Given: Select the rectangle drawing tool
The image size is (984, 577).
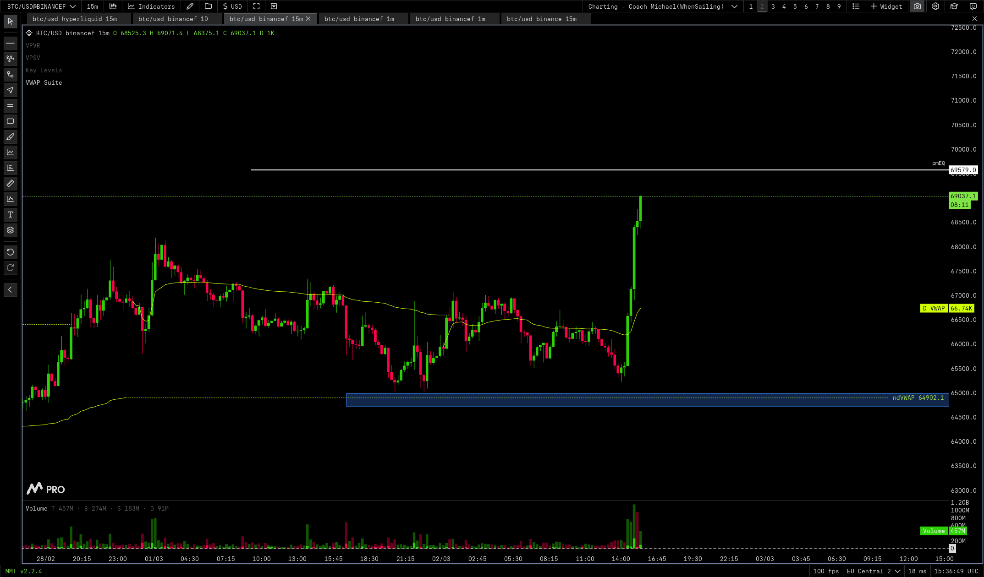Looking at the screenshot, I should (x=10, y=121).
